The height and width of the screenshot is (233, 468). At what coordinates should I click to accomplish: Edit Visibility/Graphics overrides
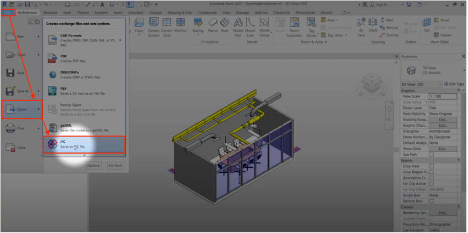click(442, 120)
